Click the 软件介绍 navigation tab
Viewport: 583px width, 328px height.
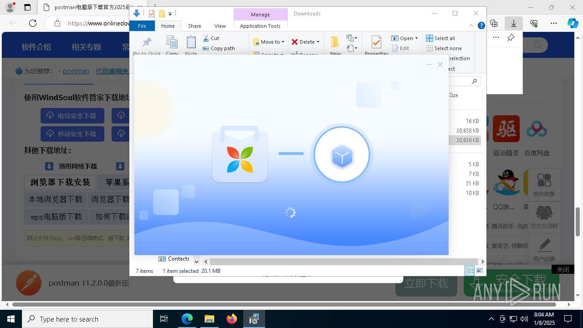36,47
